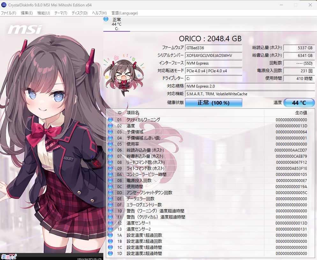Click status orb for 05 使用率
The height and width of the screenshot is (260, 317).
pyautogui.click(x=110, y=144)
